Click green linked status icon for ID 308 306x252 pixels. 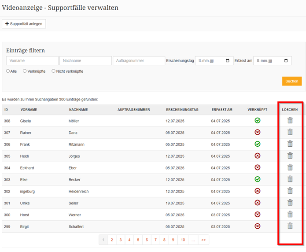pos(258,121)
